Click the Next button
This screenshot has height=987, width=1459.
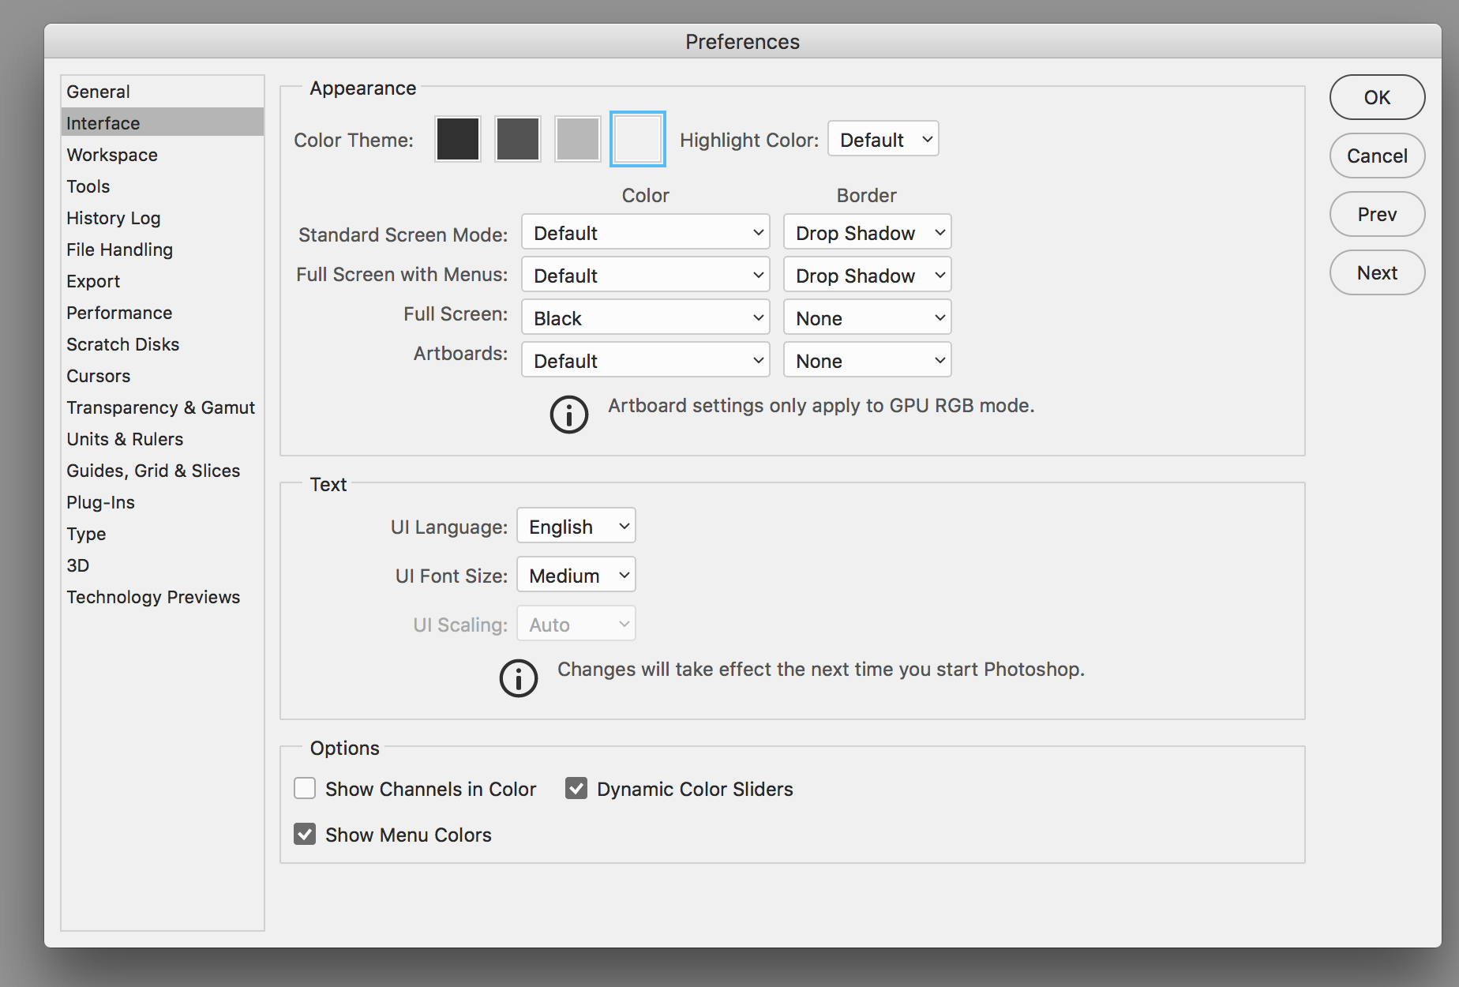pos(1377,272)
